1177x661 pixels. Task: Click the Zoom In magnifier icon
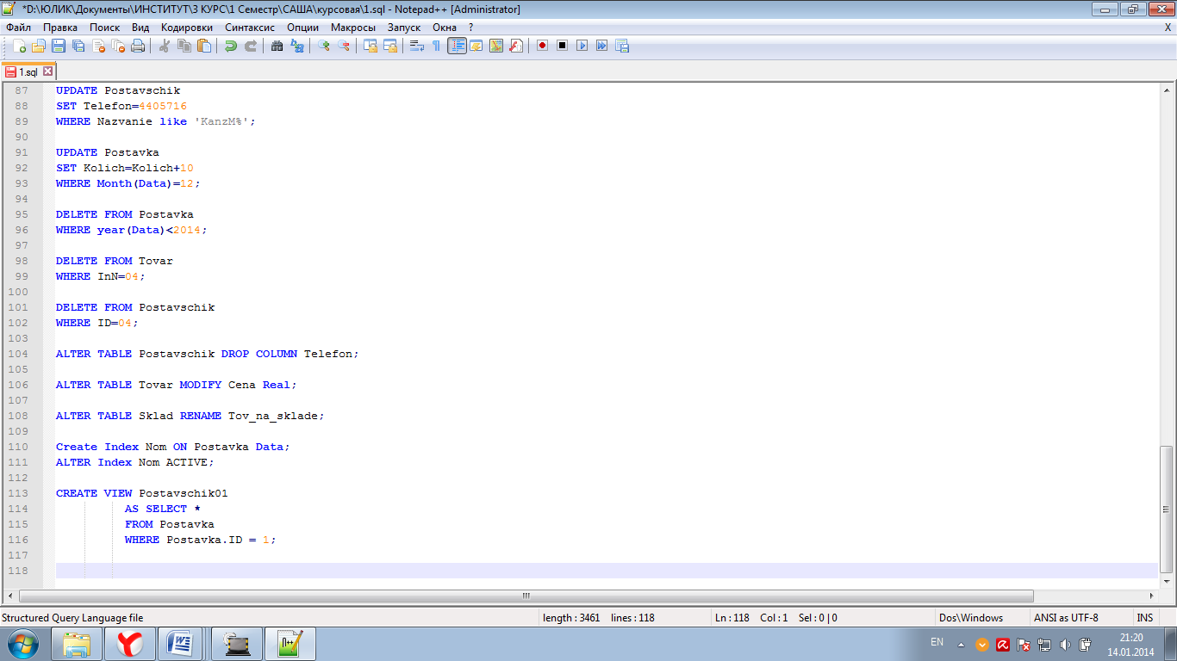click(x=324, y=46)
